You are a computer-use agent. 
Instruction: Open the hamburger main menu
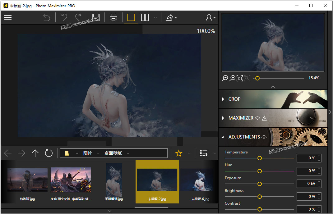(x=8, y=17)
